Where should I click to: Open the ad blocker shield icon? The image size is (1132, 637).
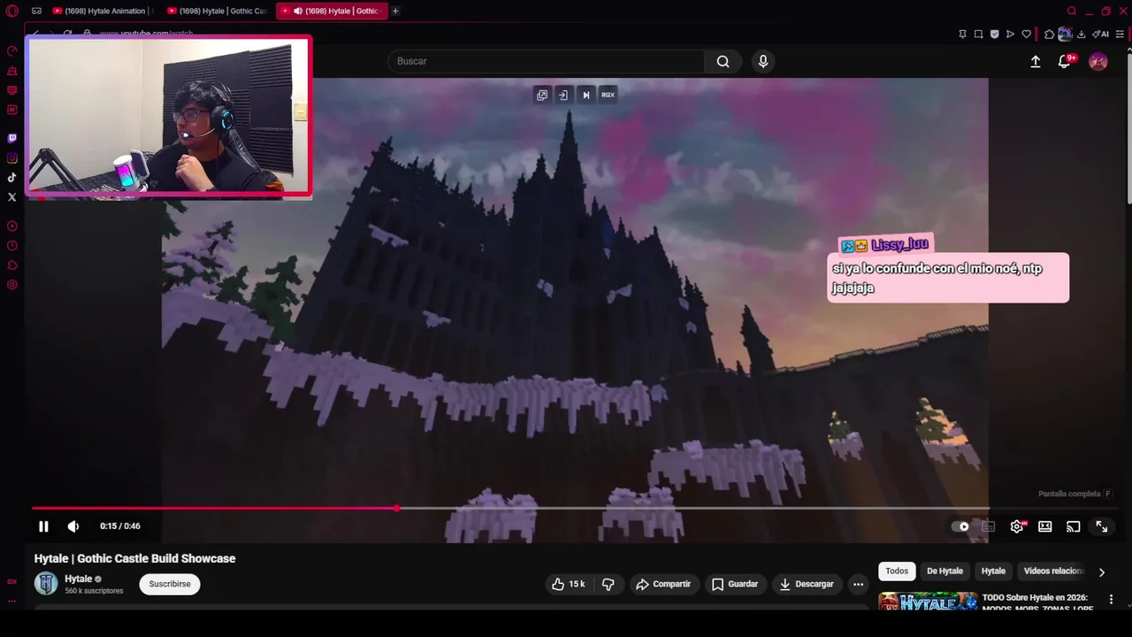point(994,34)
